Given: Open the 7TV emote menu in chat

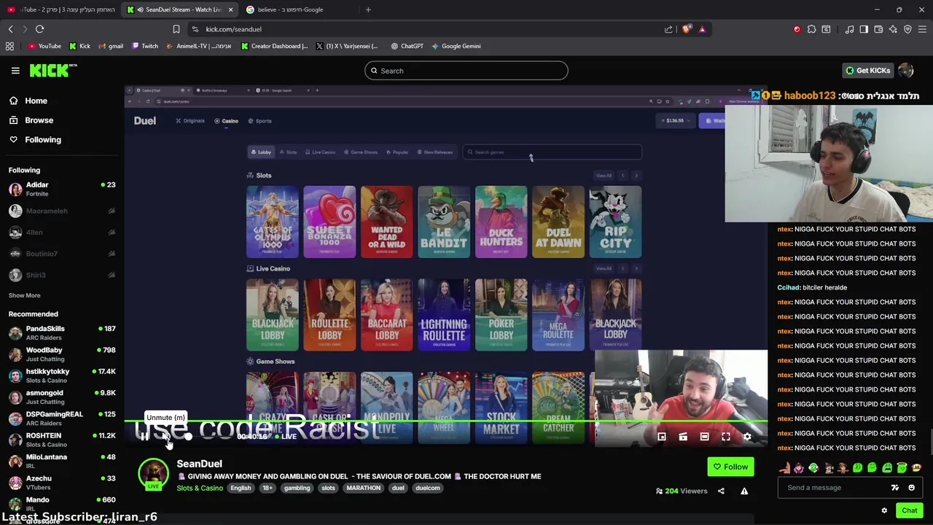Looking at the screenshot, I should pyautogui.click(x=895, y=488).
